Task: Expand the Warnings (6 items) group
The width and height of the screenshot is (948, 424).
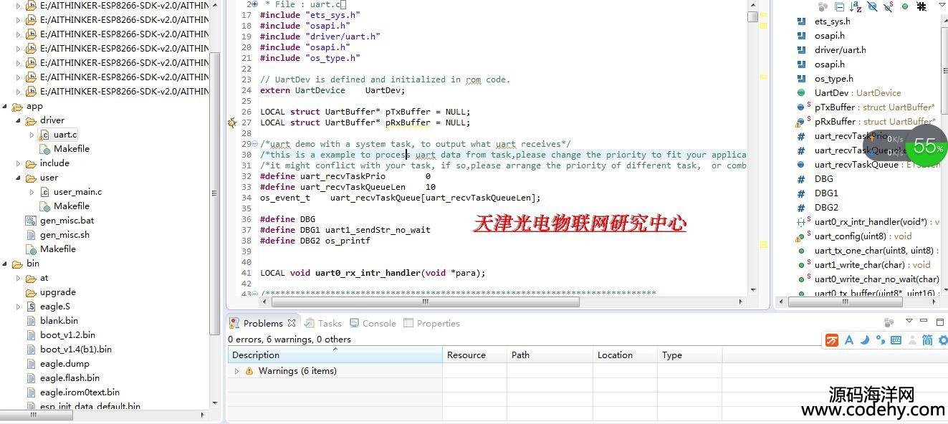Action: pos(237,371)
